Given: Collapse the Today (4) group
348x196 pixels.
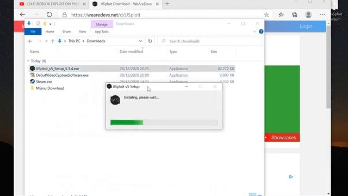Looking at the screenshot, I should click(28, 60).
